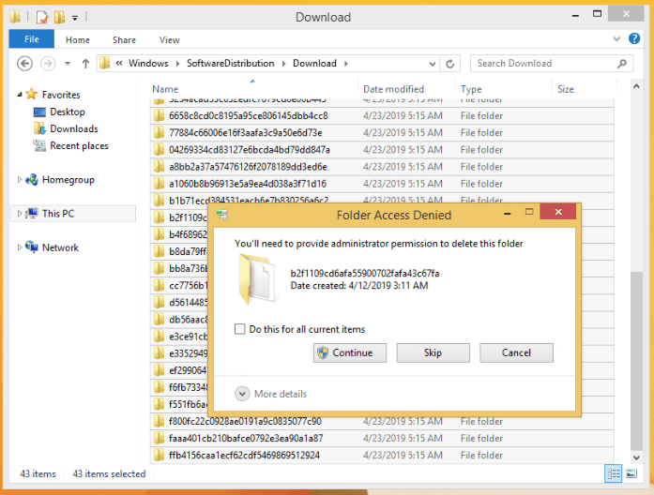Select Downloads in Favorites

pyautogui.click(x=74, y=128)
